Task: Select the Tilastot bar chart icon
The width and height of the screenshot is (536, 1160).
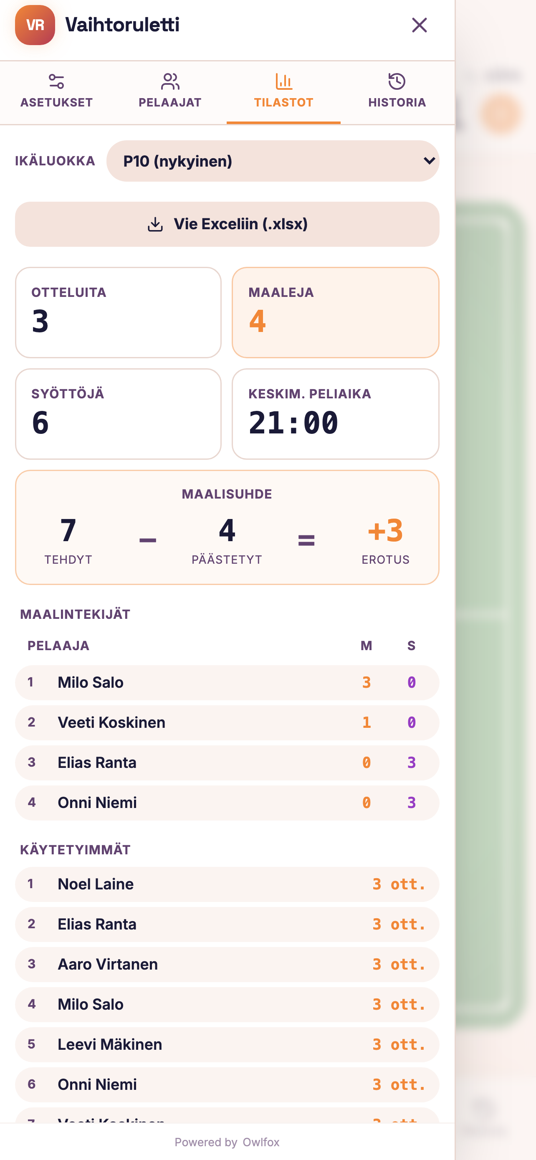Action: tap(283, 81)
